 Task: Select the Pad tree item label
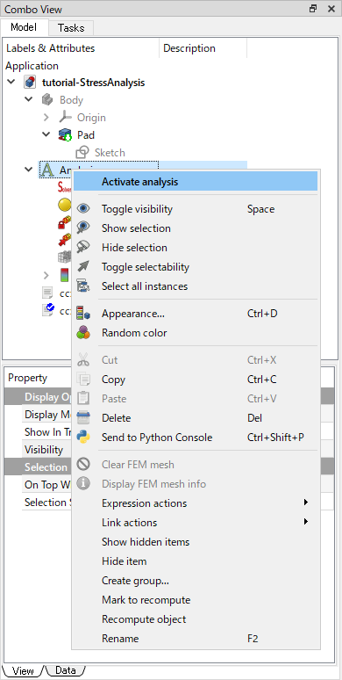click(86, 135)
